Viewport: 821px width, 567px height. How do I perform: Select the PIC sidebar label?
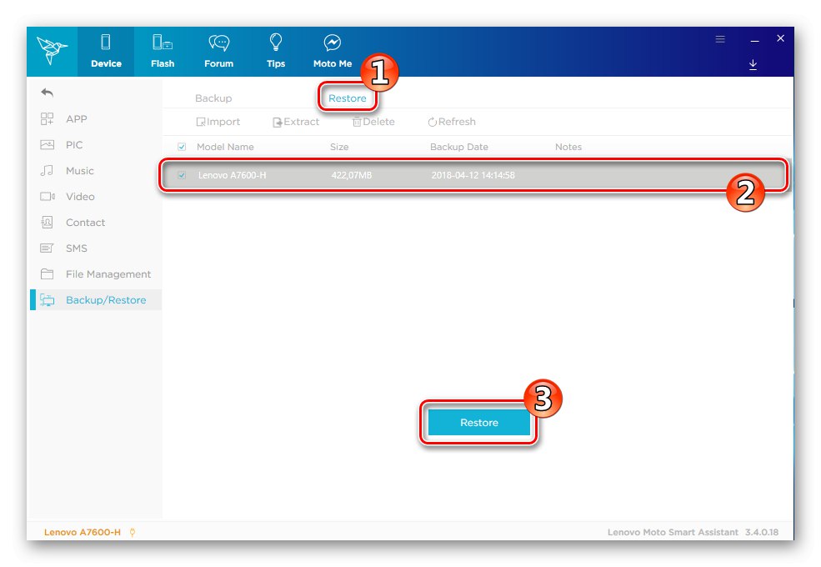(x=74, y=144)
